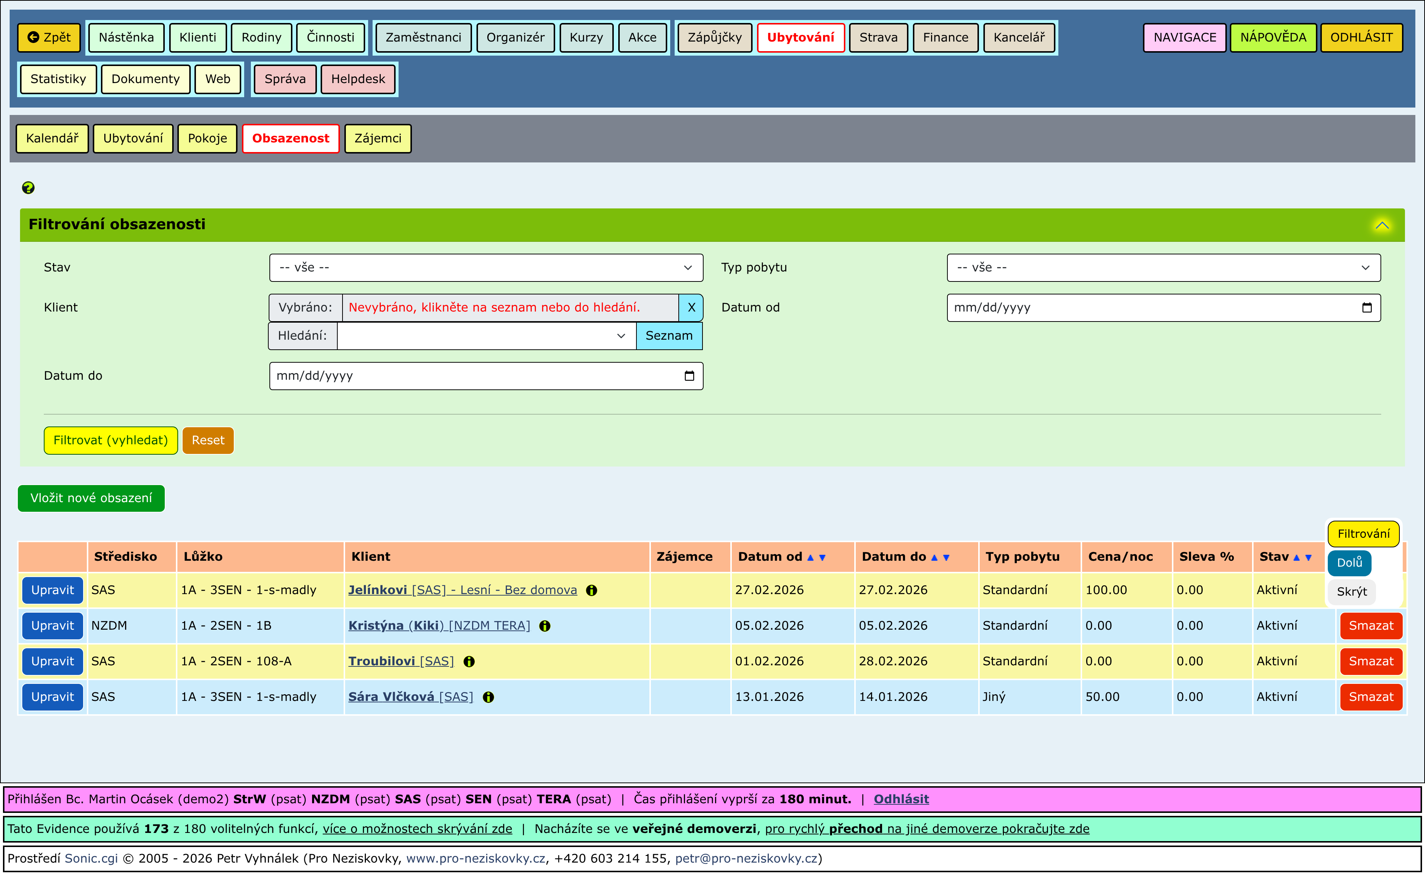Sort Stav column ascending arrow
The image size is (1425, 893).
click(x=1296, y=557)
